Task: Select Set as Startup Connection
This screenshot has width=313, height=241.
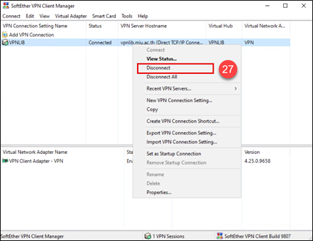Action: coord(174,154)
